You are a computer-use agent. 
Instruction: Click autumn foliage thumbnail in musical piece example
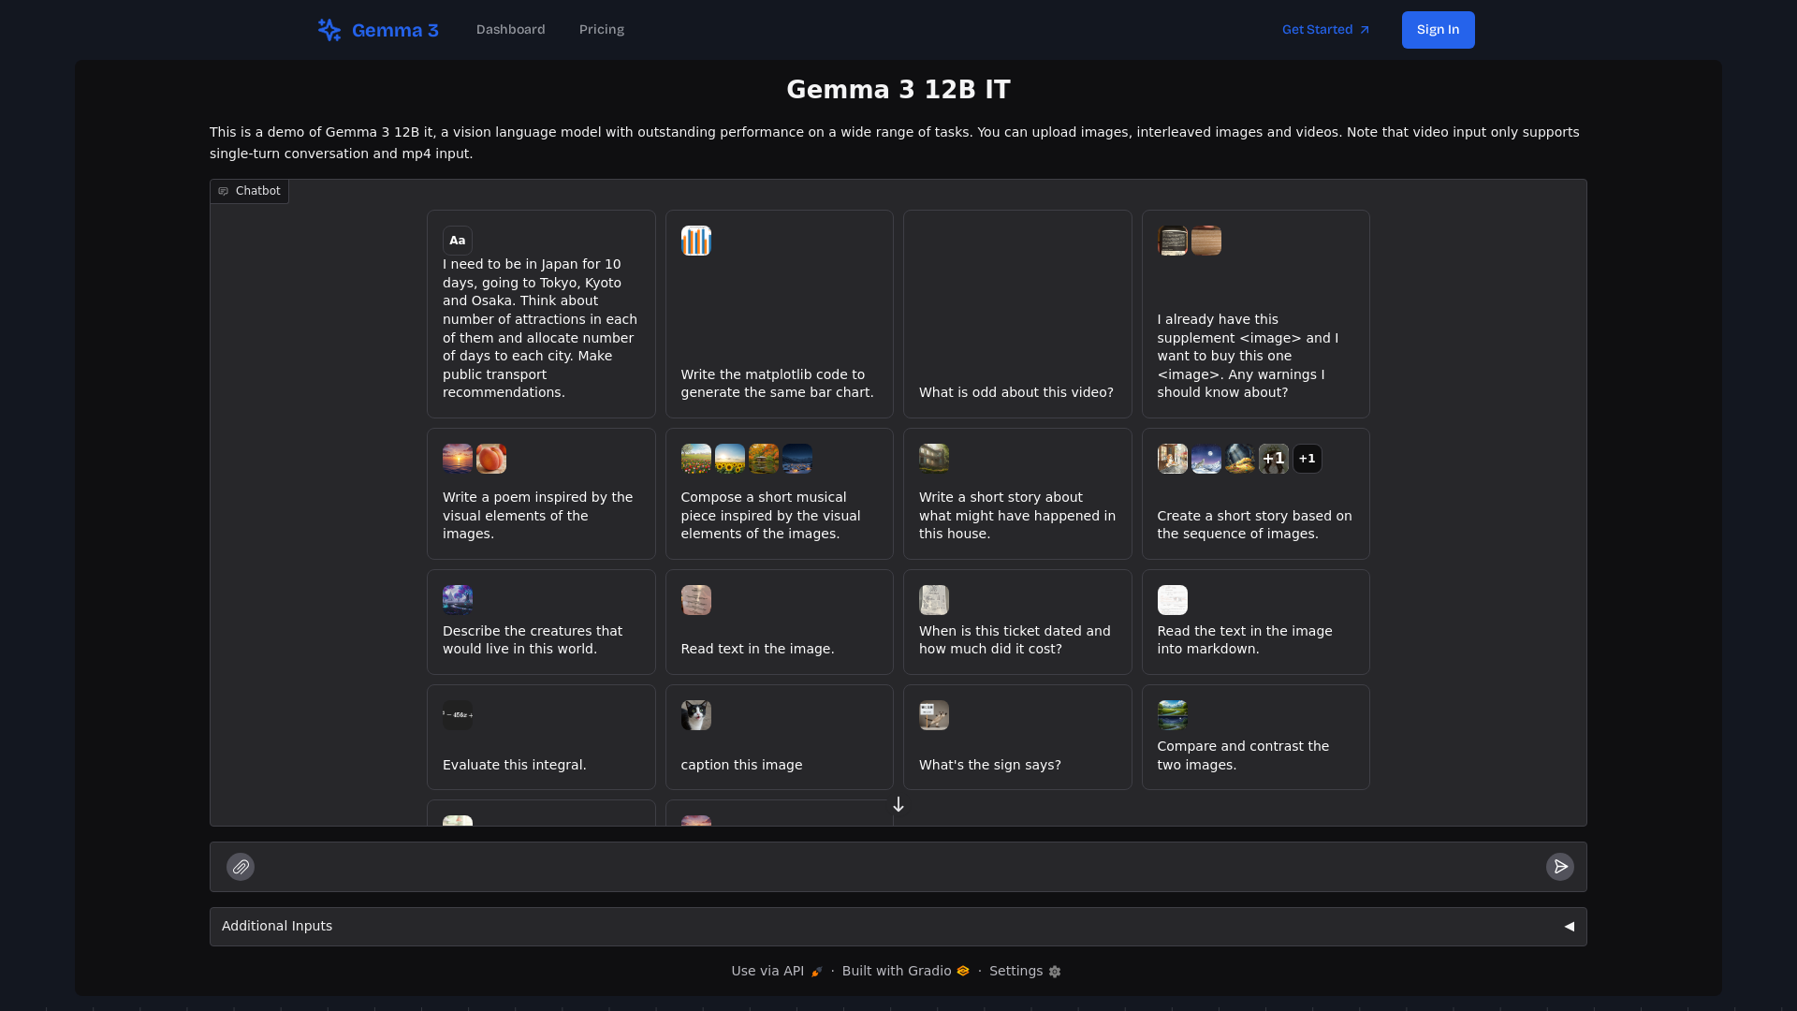[x=764, y=459]
